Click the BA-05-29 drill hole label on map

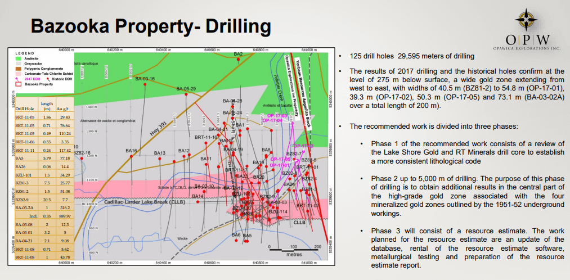(186, 89)
